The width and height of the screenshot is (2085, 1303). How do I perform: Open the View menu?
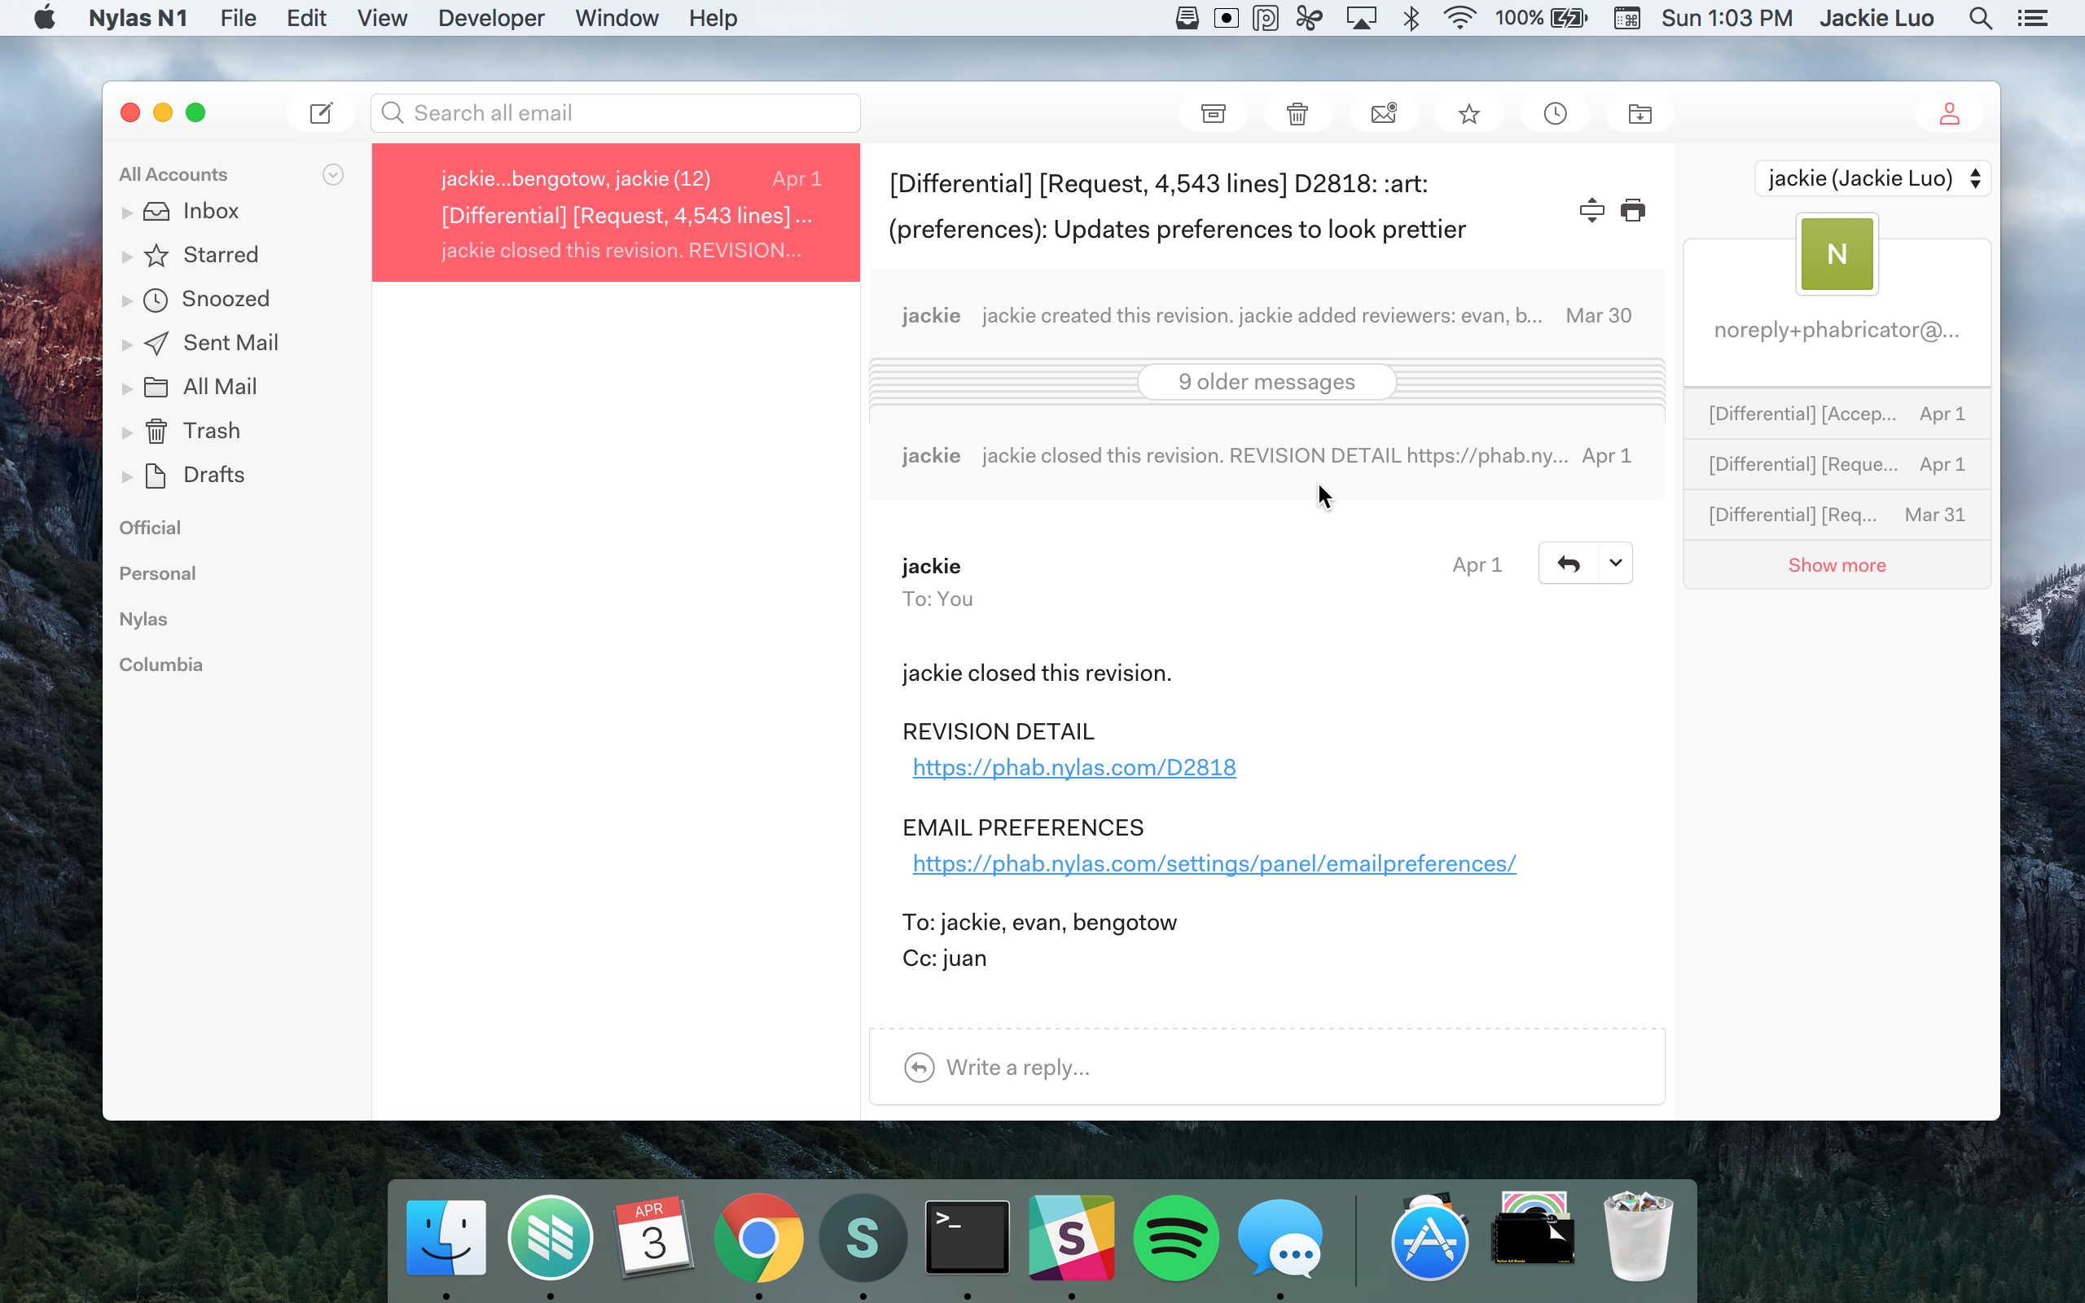tap(382, 18)
